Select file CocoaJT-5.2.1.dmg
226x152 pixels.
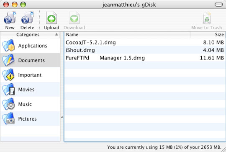91,43
